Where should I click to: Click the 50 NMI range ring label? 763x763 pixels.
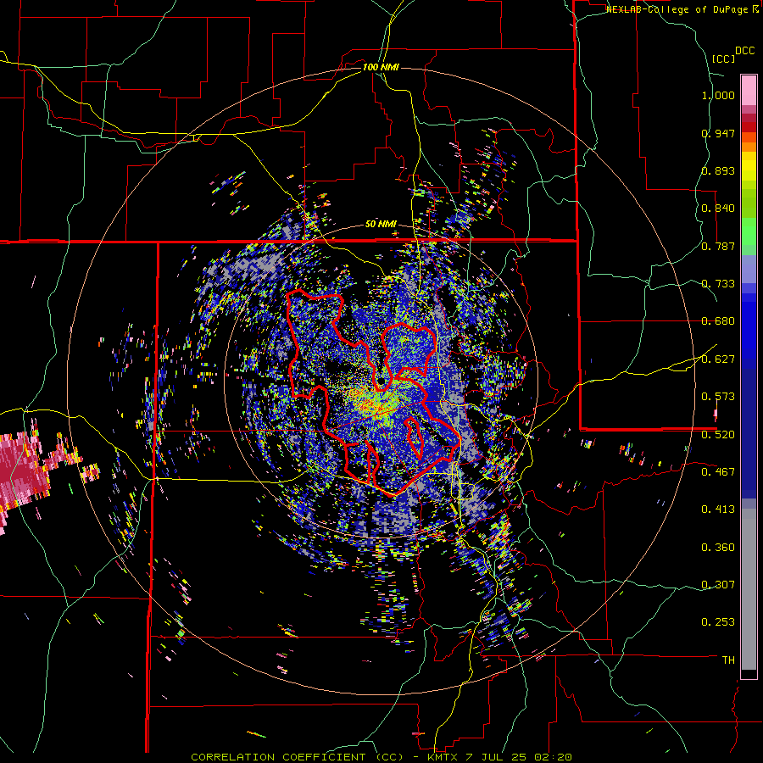[x=381, y=225]
